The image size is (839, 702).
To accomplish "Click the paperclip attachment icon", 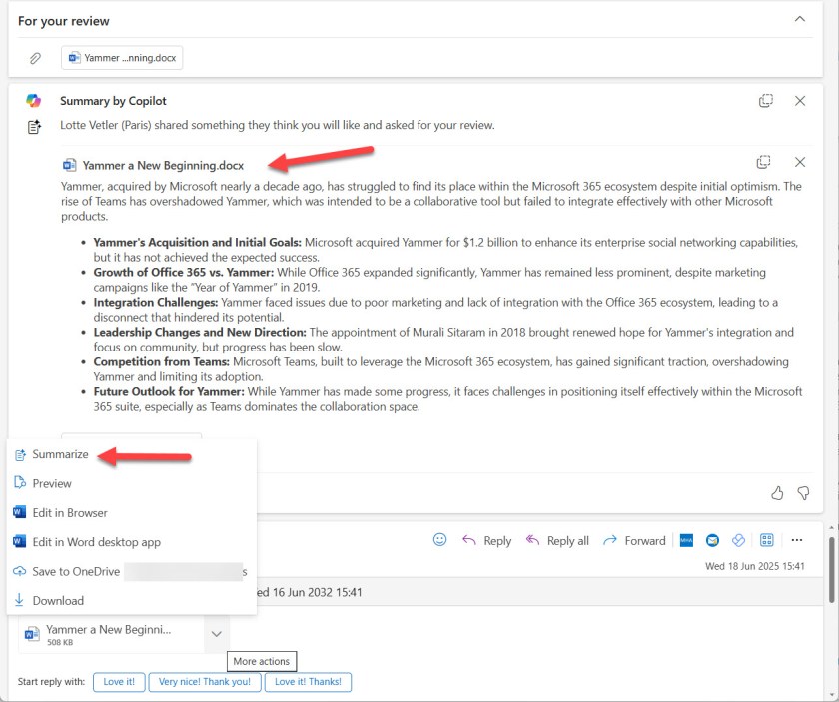I will [35, 58].
